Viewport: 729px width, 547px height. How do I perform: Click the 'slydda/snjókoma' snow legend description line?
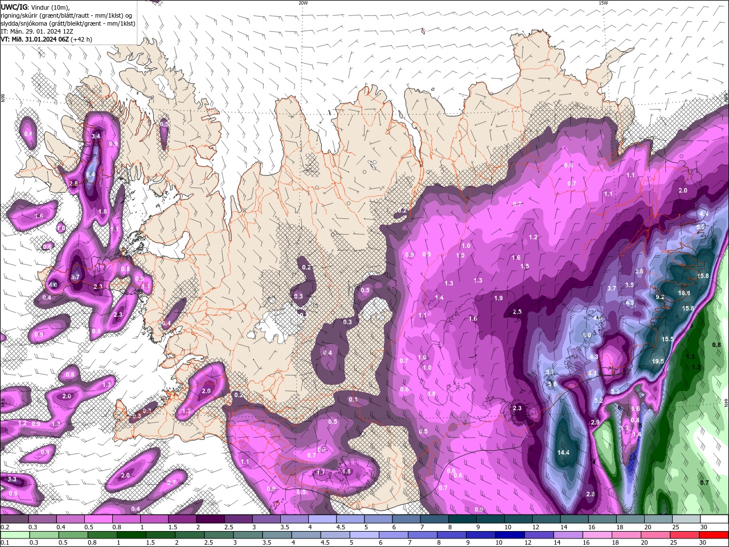(x=68, y=23)
